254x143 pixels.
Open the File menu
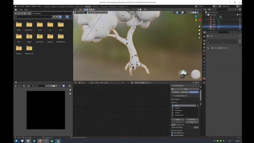19,6
